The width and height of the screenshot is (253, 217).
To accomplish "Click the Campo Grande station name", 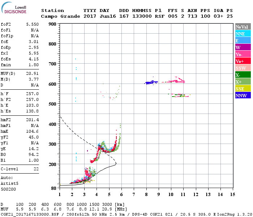I will (60, 16).
